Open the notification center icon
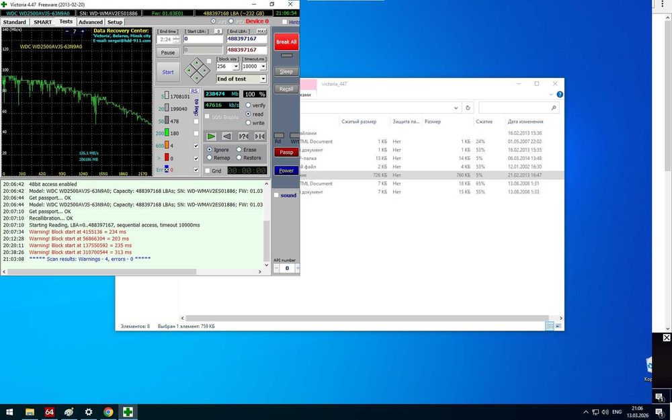Viewport: 672px width, 420px height. tap(659, 413)
